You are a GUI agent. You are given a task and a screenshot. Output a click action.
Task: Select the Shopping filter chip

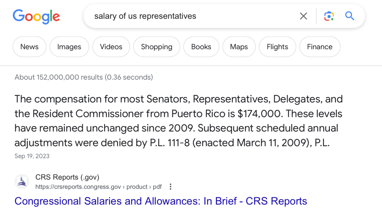point(156,47)
